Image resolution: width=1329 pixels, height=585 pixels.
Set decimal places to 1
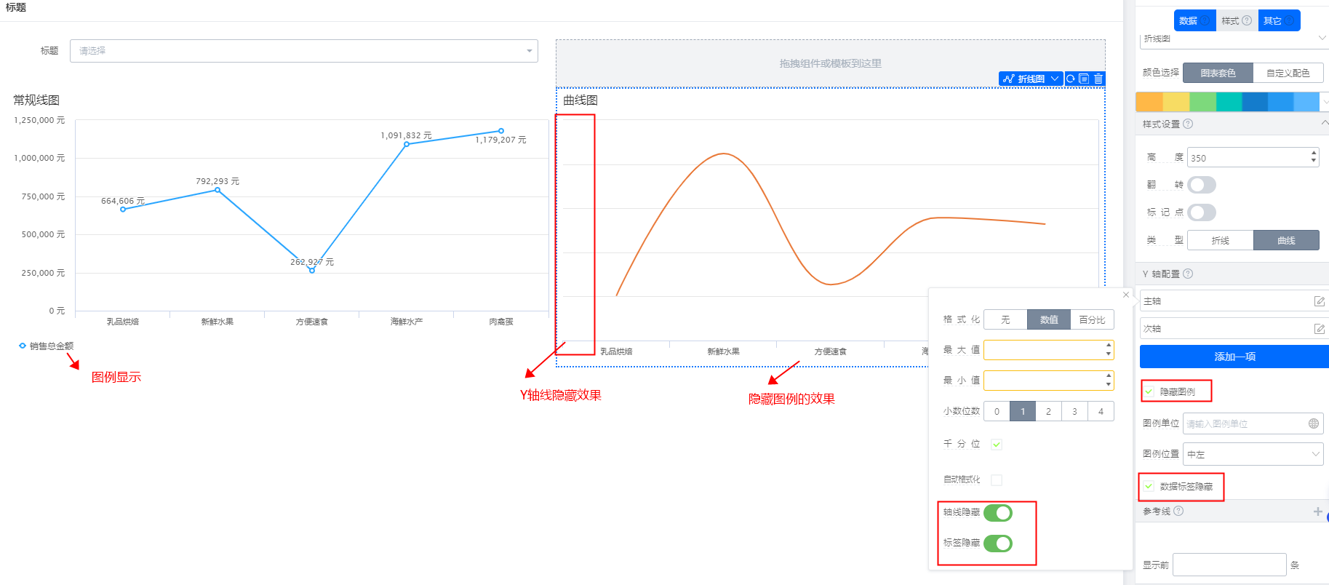pyautogui.click(x=1023, y=411)
